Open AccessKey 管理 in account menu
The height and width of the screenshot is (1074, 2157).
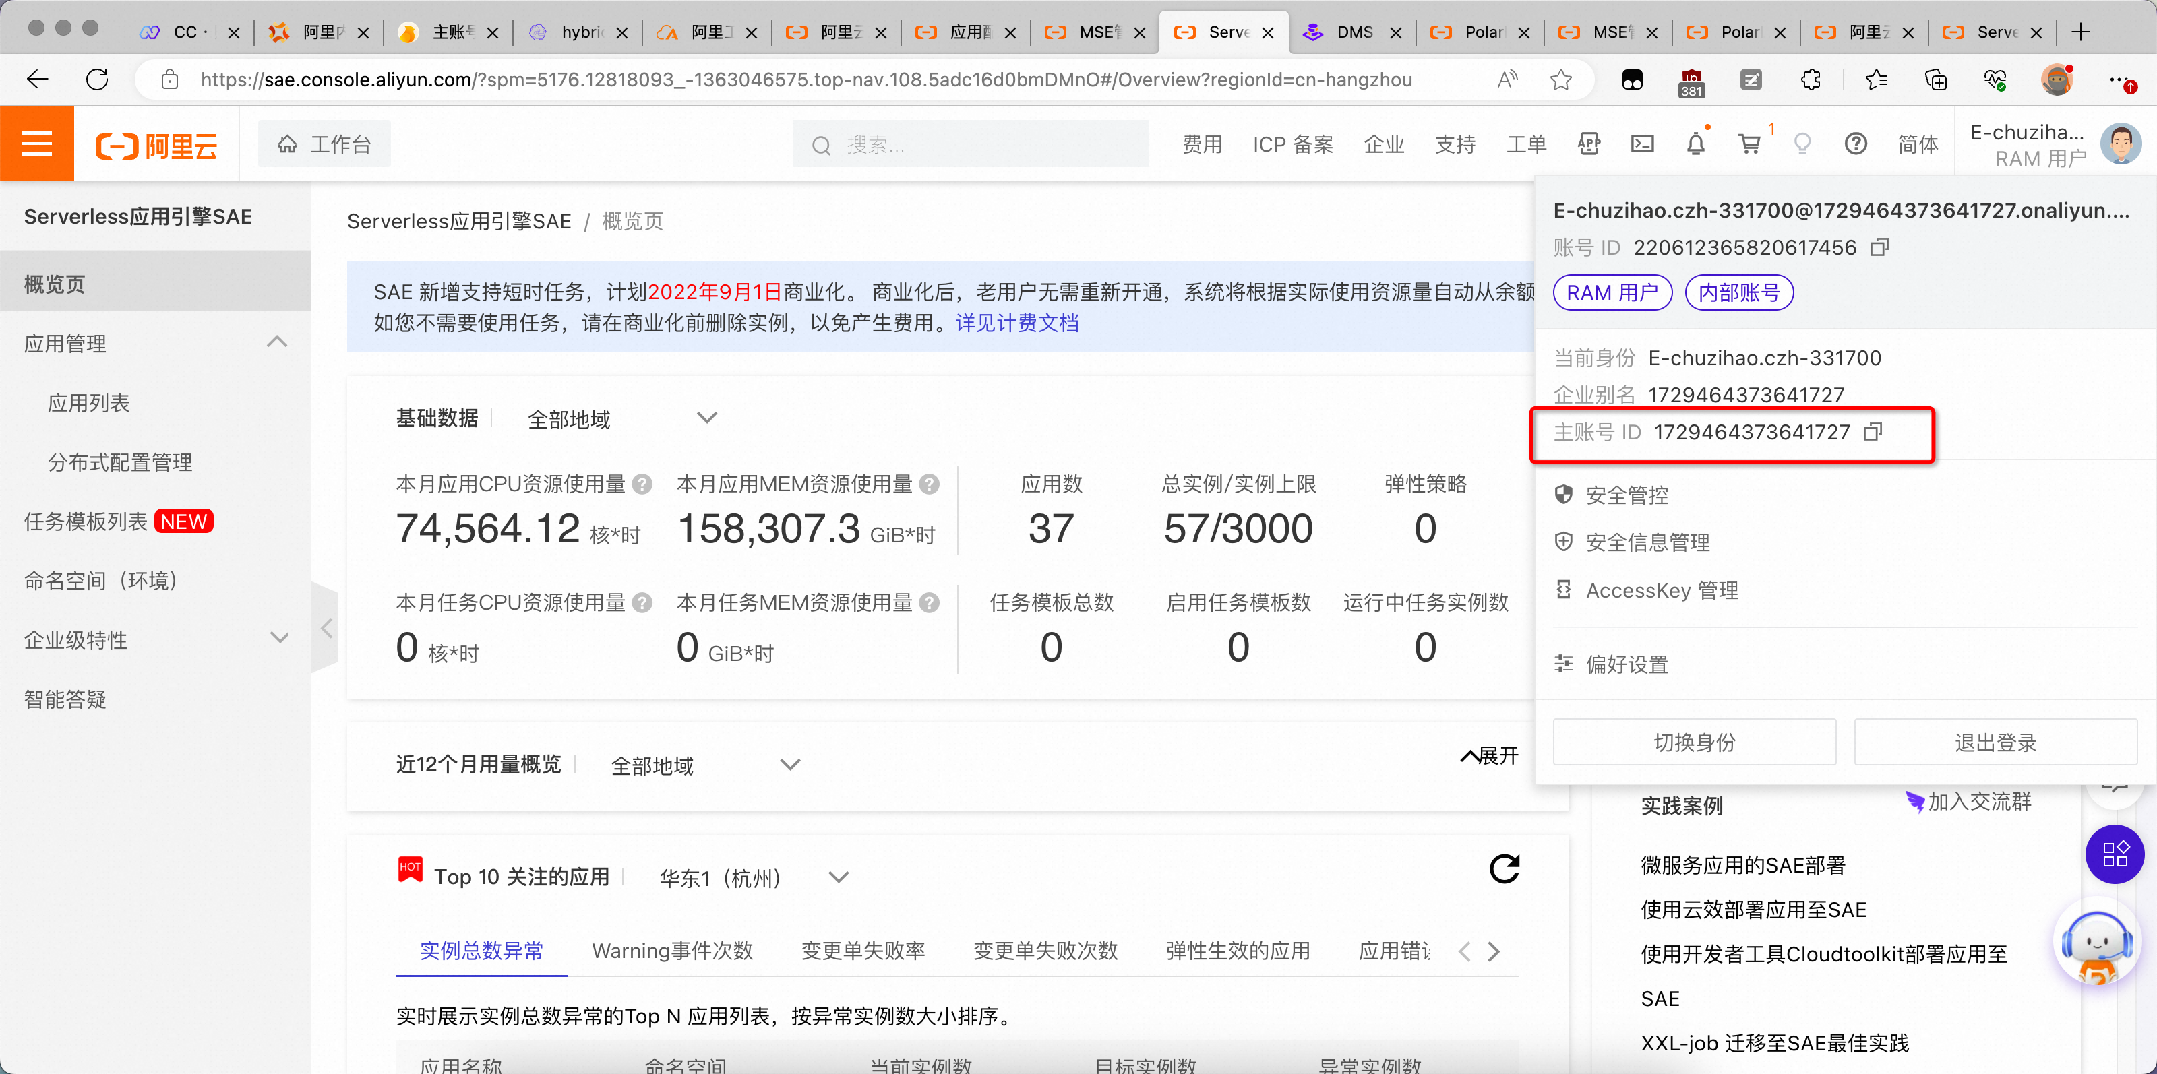click(1662, 590)
